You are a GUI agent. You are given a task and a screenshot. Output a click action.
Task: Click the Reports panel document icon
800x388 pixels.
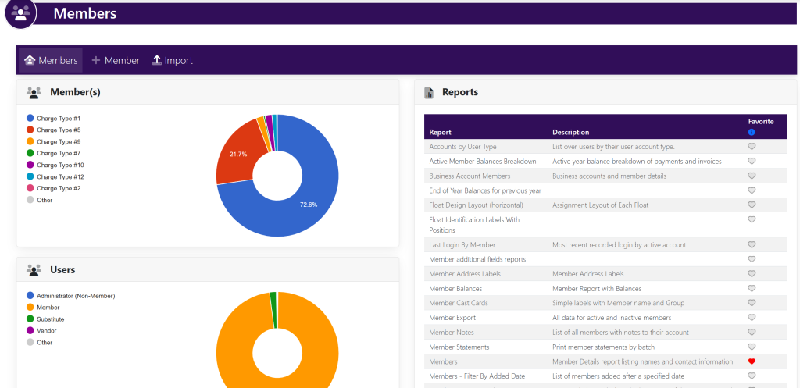pyautogui.click(x=429, y=92)
